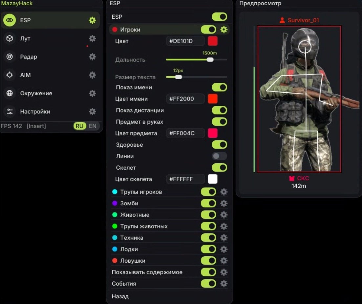Open Трупы животных settings gear
The height and width of the screenshot is (304, 362).
[x=224, y=226]
